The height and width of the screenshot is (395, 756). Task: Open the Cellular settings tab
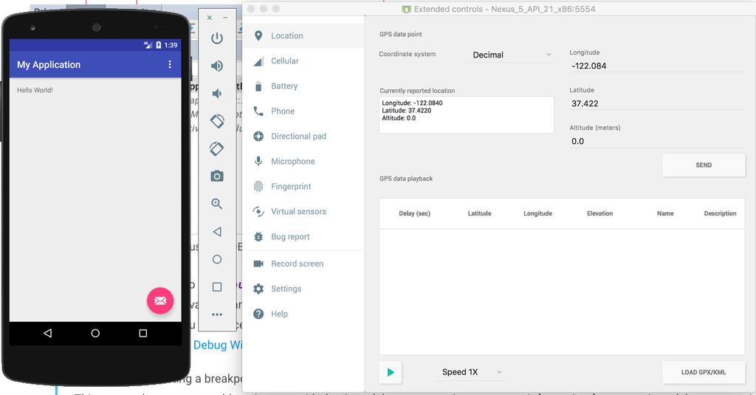(x=303, y=61)
